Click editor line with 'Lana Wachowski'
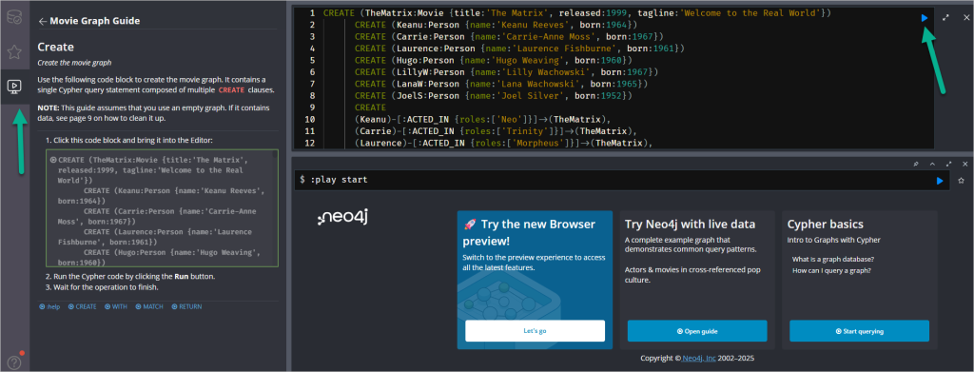Viewport: 974px width, 372px height. tap(502, 83)
